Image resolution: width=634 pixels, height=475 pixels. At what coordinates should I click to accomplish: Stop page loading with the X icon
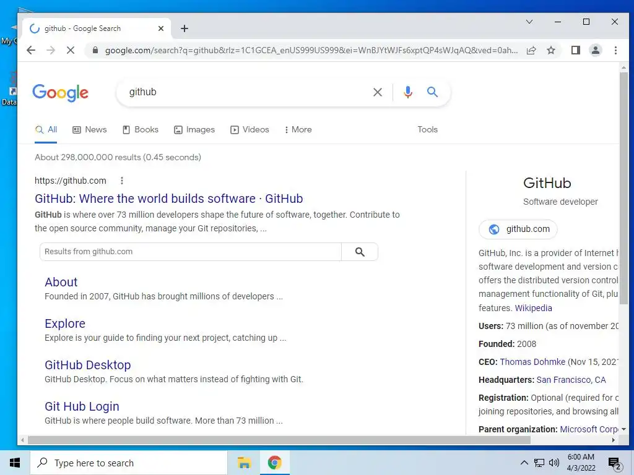[x=71, y=50]
